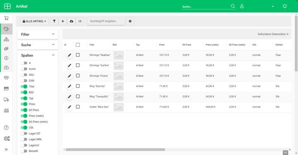The image size is (298, 155).
Task: Open the notification bell icon
Action: pyautogui.click(x=284, y=6)
